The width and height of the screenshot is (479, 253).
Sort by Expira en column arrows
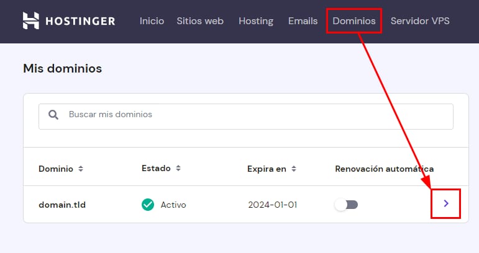click(x=294, y=169)
